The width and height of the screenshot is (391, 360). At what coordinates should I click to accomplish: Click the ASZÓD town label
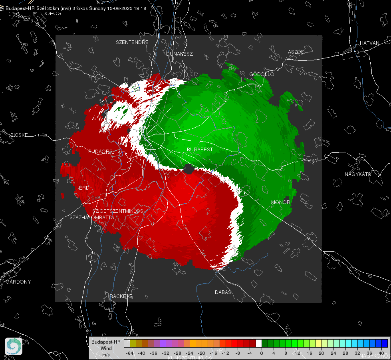(x=296, y=52)
